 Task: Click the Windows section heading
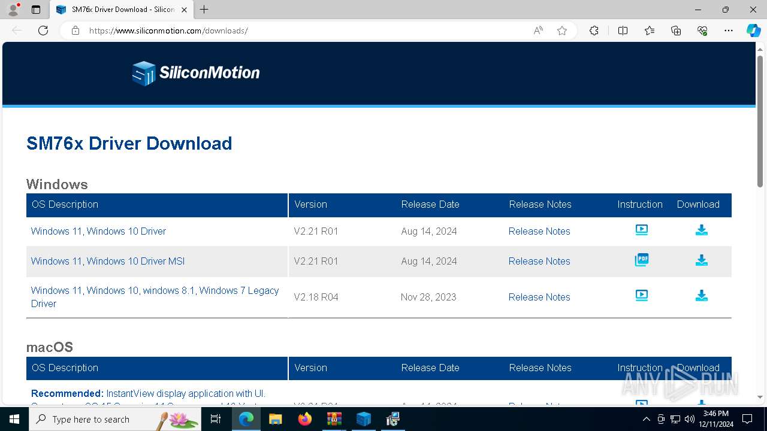(x=57, y=184)
